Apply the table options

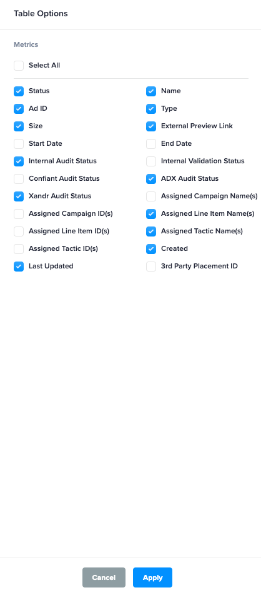tap(152, 577)
